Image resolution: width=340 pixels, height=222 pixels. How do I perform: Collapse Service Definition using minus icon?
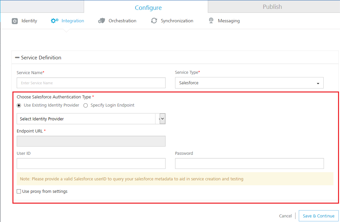(17, 58)
